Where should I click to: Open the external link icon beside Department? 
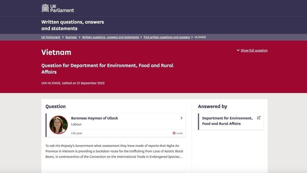click(x=259, y=118)
